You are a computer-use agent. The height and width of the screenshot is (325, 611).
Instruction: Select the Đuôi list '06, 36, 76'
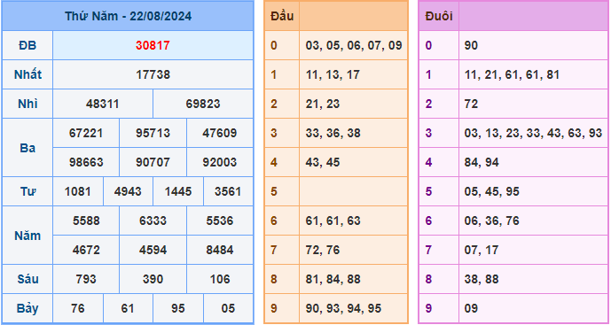[x=492, y=221]
